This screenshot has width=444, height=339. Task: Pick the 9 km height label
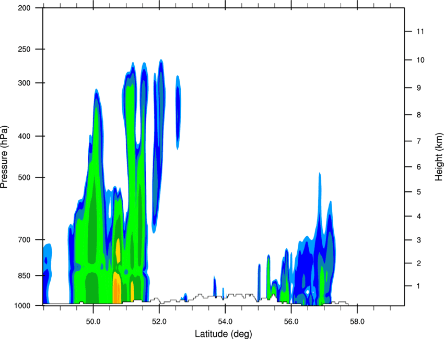click(419, 88)
